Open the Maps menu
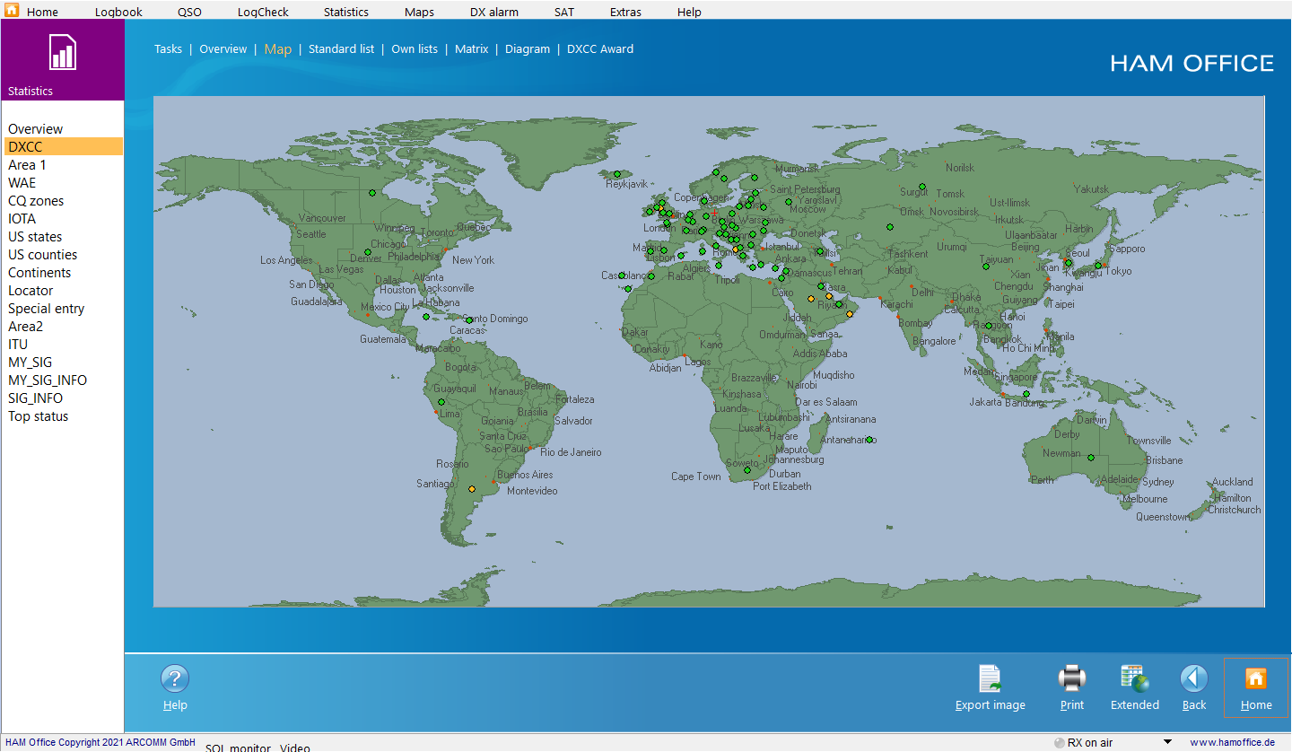The image size is (1292, 752). coord(419,12)
